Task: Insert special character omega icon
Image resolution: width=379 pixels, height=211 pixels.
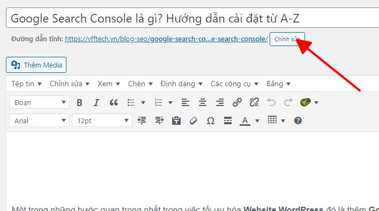Action: (x=211, y=120)
